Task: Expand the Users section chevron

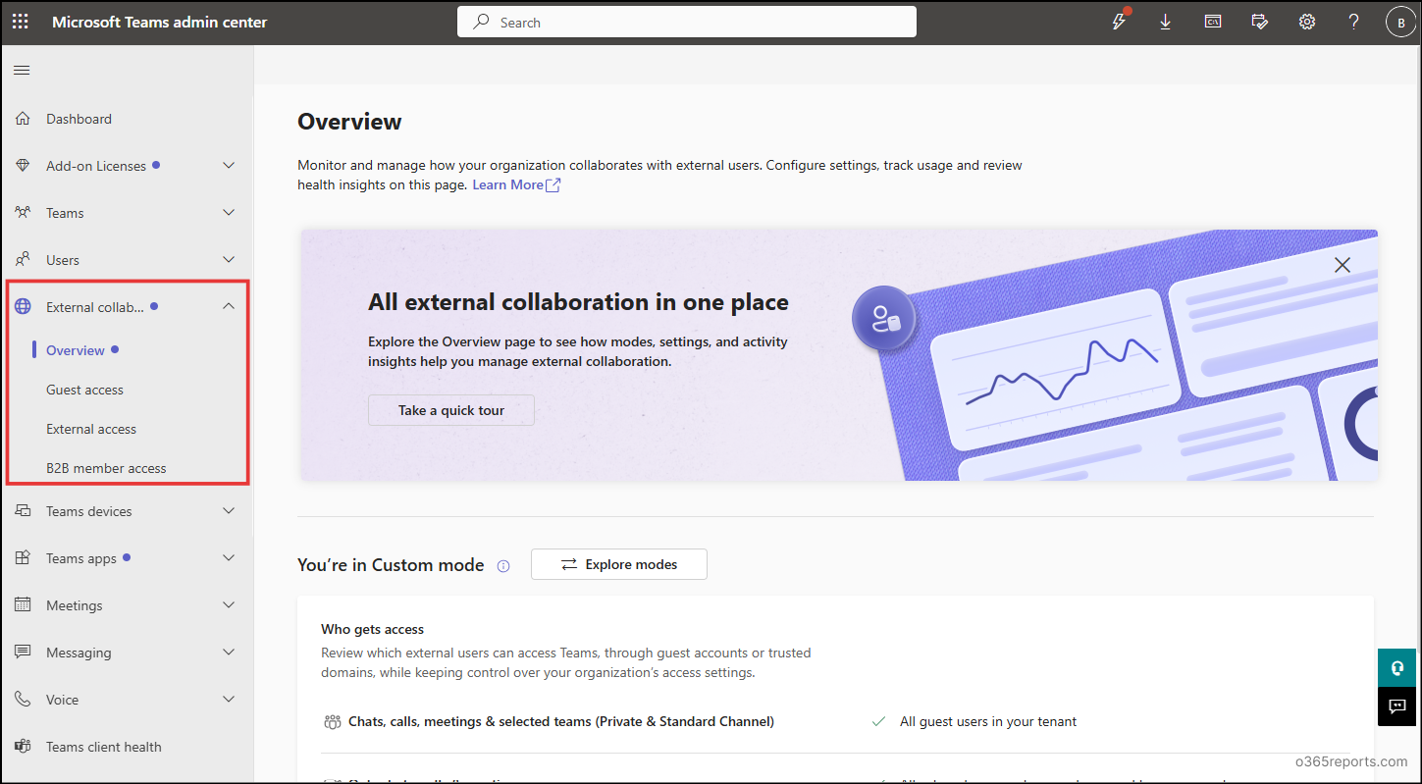Action: [x=229, y=260]
